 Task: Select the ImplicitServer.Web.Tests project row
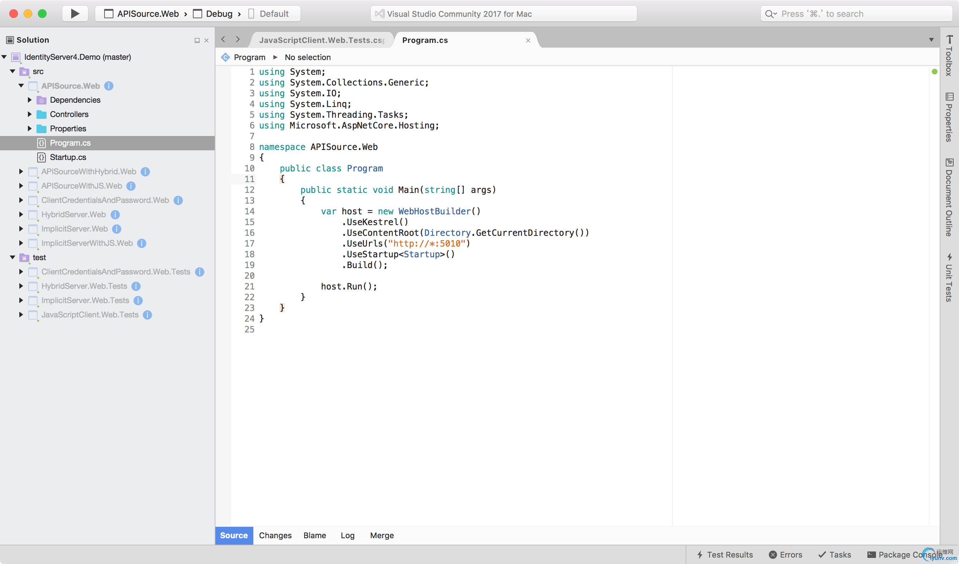pyautogui.click(x=107, y=301)
